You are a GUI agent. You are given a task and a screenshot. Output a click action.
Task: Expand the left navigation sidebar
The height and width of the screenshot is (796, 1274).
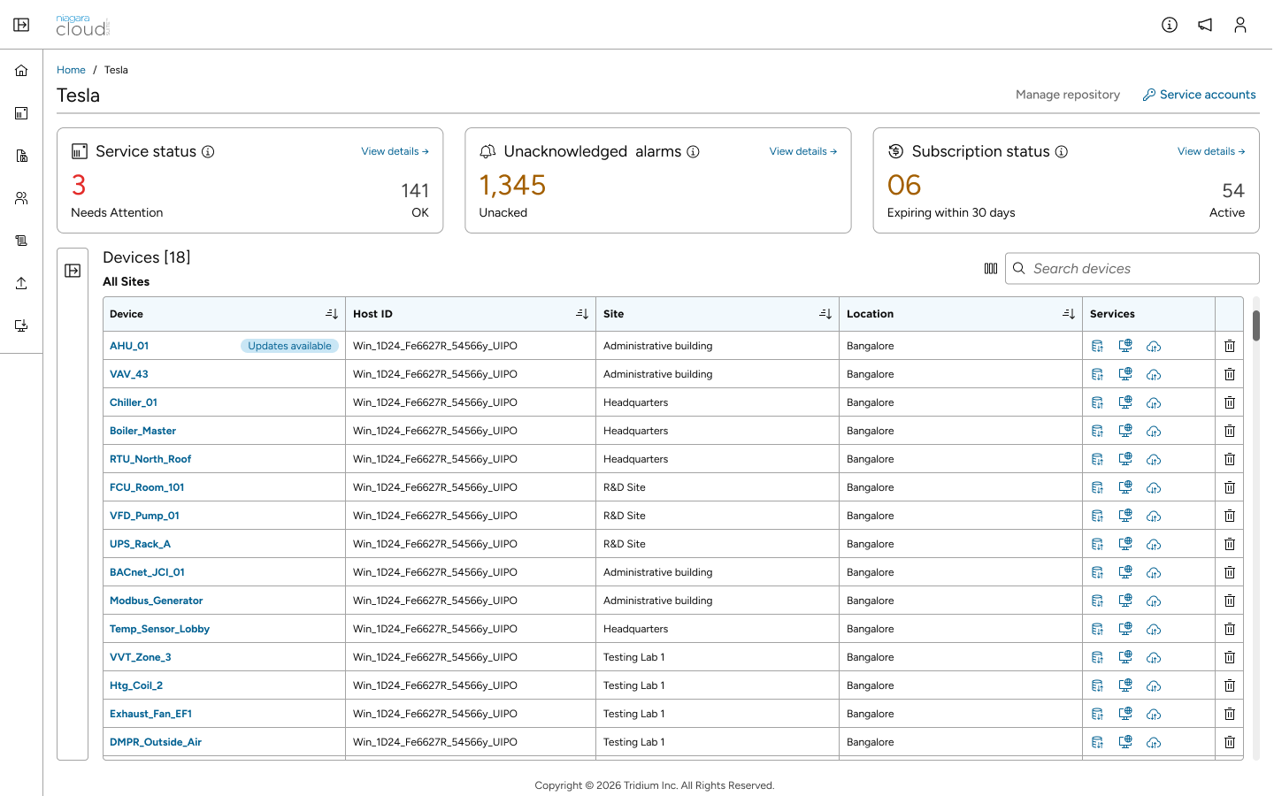click(x=21, y=25)
